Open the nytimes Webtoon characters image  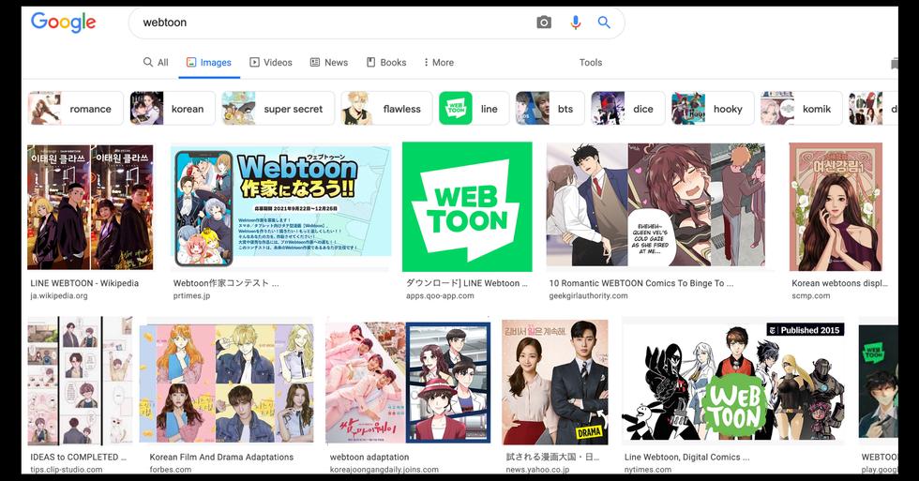click(733, 382)
